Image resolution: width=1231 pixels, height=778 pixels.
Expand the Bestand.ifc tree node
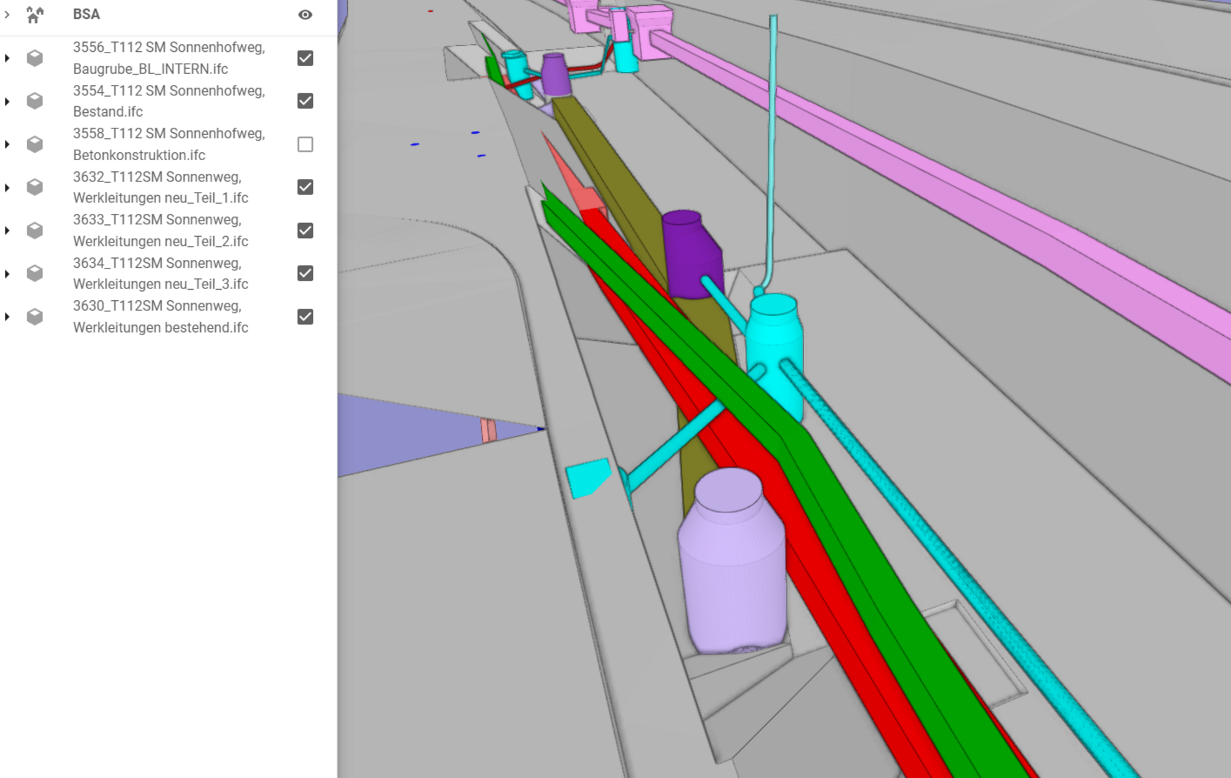point(7,101)
